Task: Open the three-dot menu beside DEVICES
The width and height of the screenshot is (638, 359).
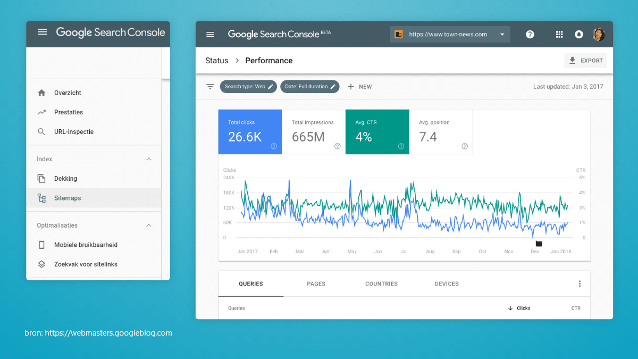Action: [580, 283]
